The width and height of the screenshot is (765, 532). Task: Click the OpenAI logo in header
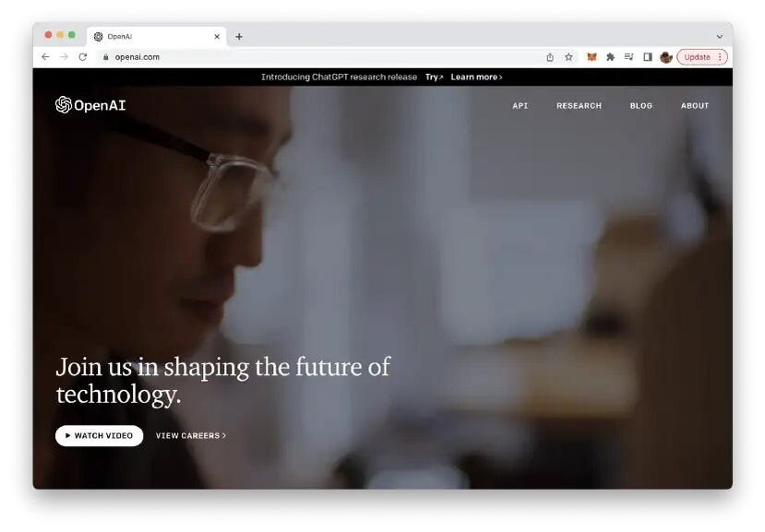[x=90, y=105]
